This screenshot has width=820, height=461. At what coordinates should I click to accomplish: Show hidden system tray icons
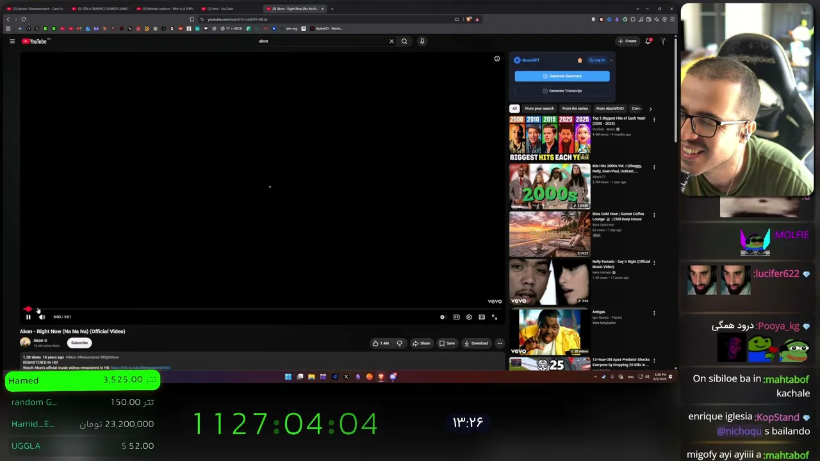click(x=595, y=376)
